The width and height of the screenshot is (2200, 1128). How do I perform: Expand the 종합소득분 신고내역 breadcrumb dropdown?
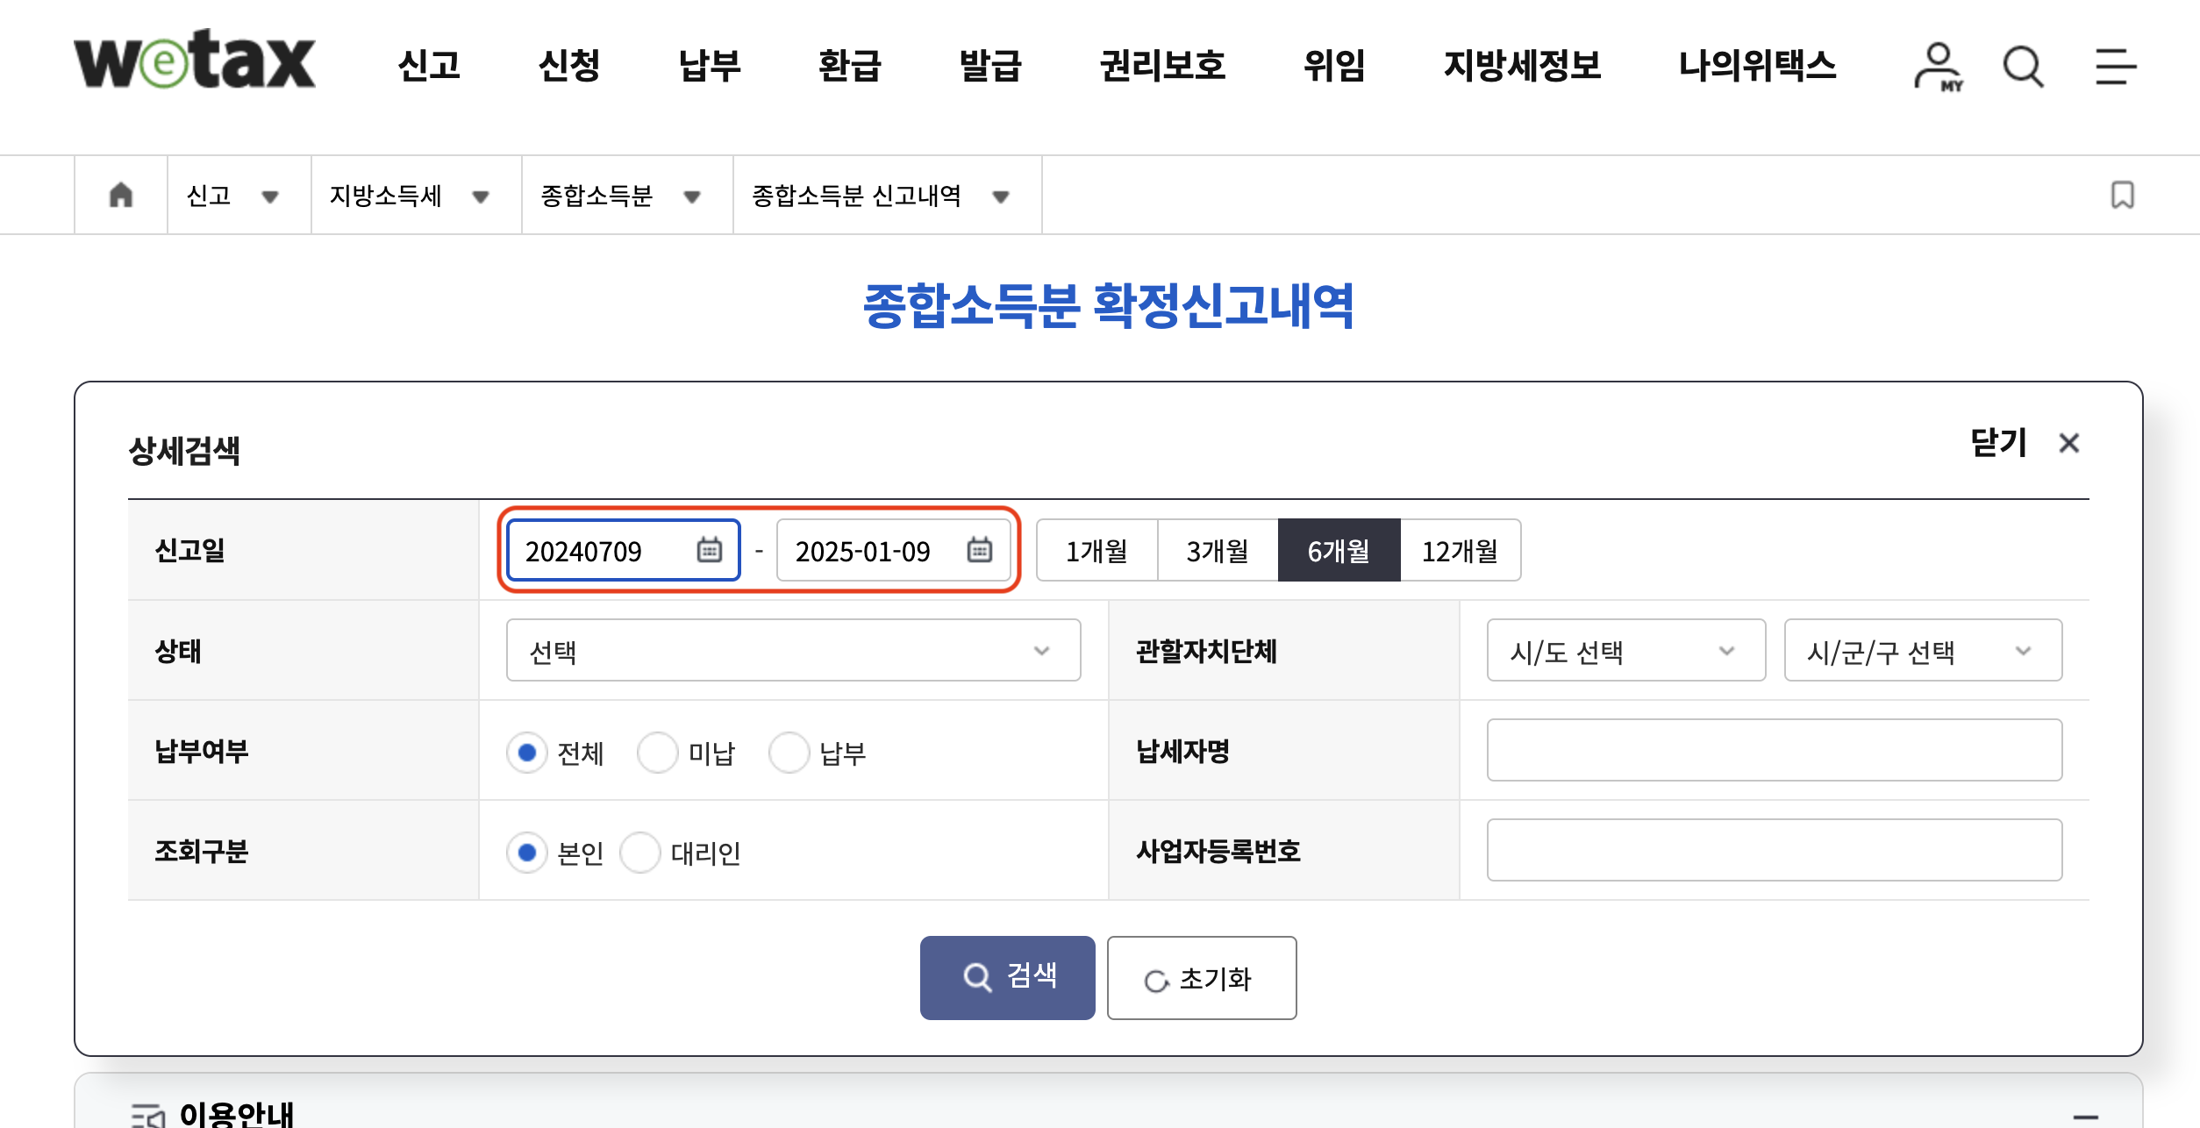pos(1000,196)
